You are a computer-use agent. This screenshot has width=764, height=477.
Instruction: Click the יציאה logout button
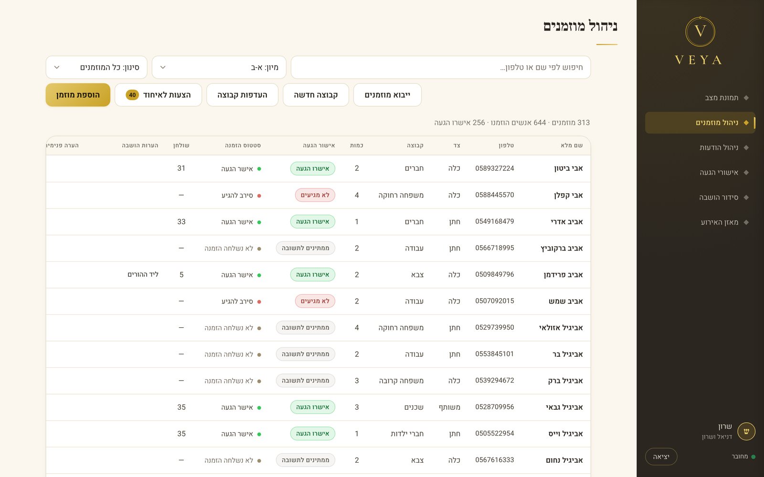661,456
